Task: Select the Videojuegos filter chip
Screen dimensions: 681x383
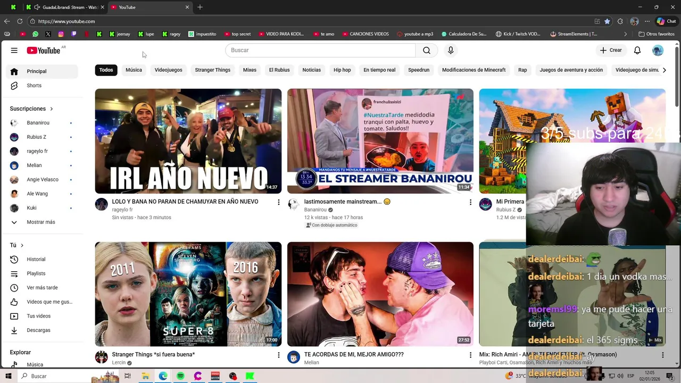Action: (x=168, y=70)
